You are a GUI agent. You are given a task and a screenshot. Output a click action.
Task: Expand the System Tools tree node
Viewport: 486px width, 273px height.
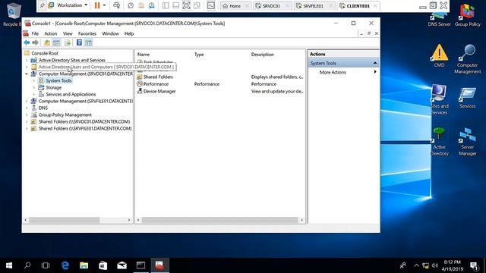click(x=34, y=80)
